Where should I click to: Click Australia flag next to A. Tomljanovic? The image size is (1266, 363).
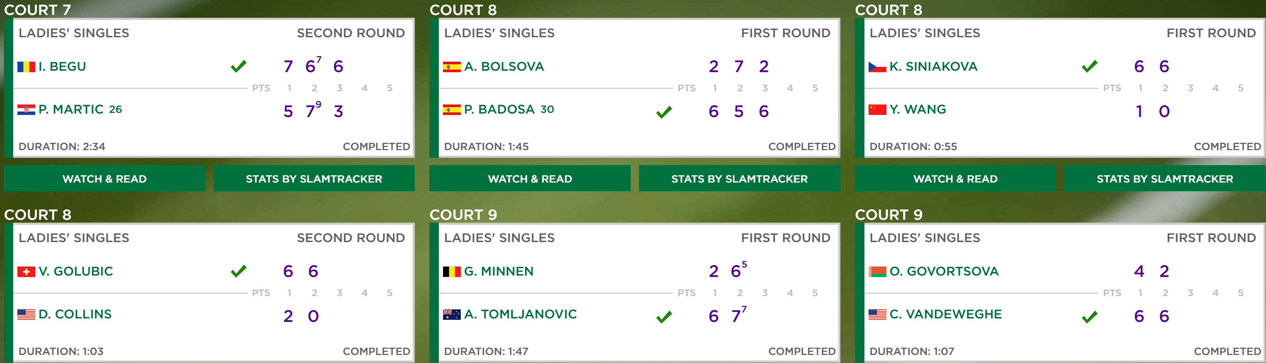point(452,314)
